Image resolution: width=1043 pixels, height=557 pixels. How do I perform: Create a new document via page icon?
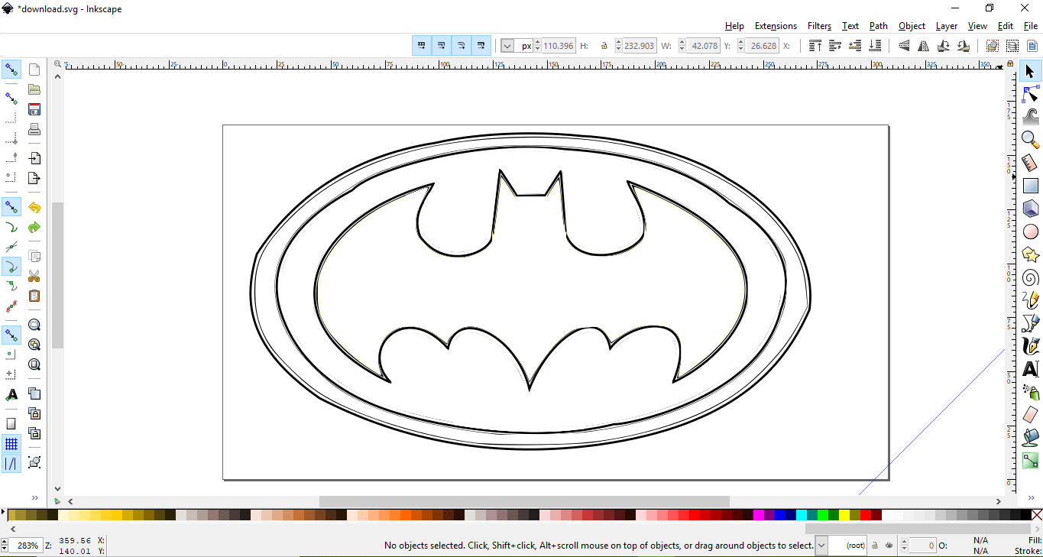point(34,70)
